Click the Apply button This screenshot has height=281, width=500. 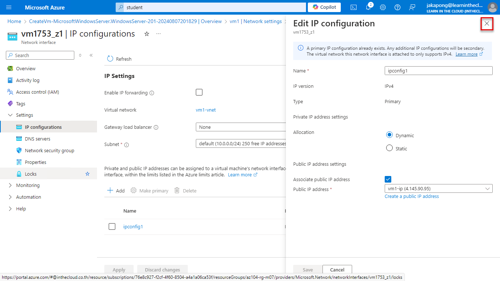[119, 270]
